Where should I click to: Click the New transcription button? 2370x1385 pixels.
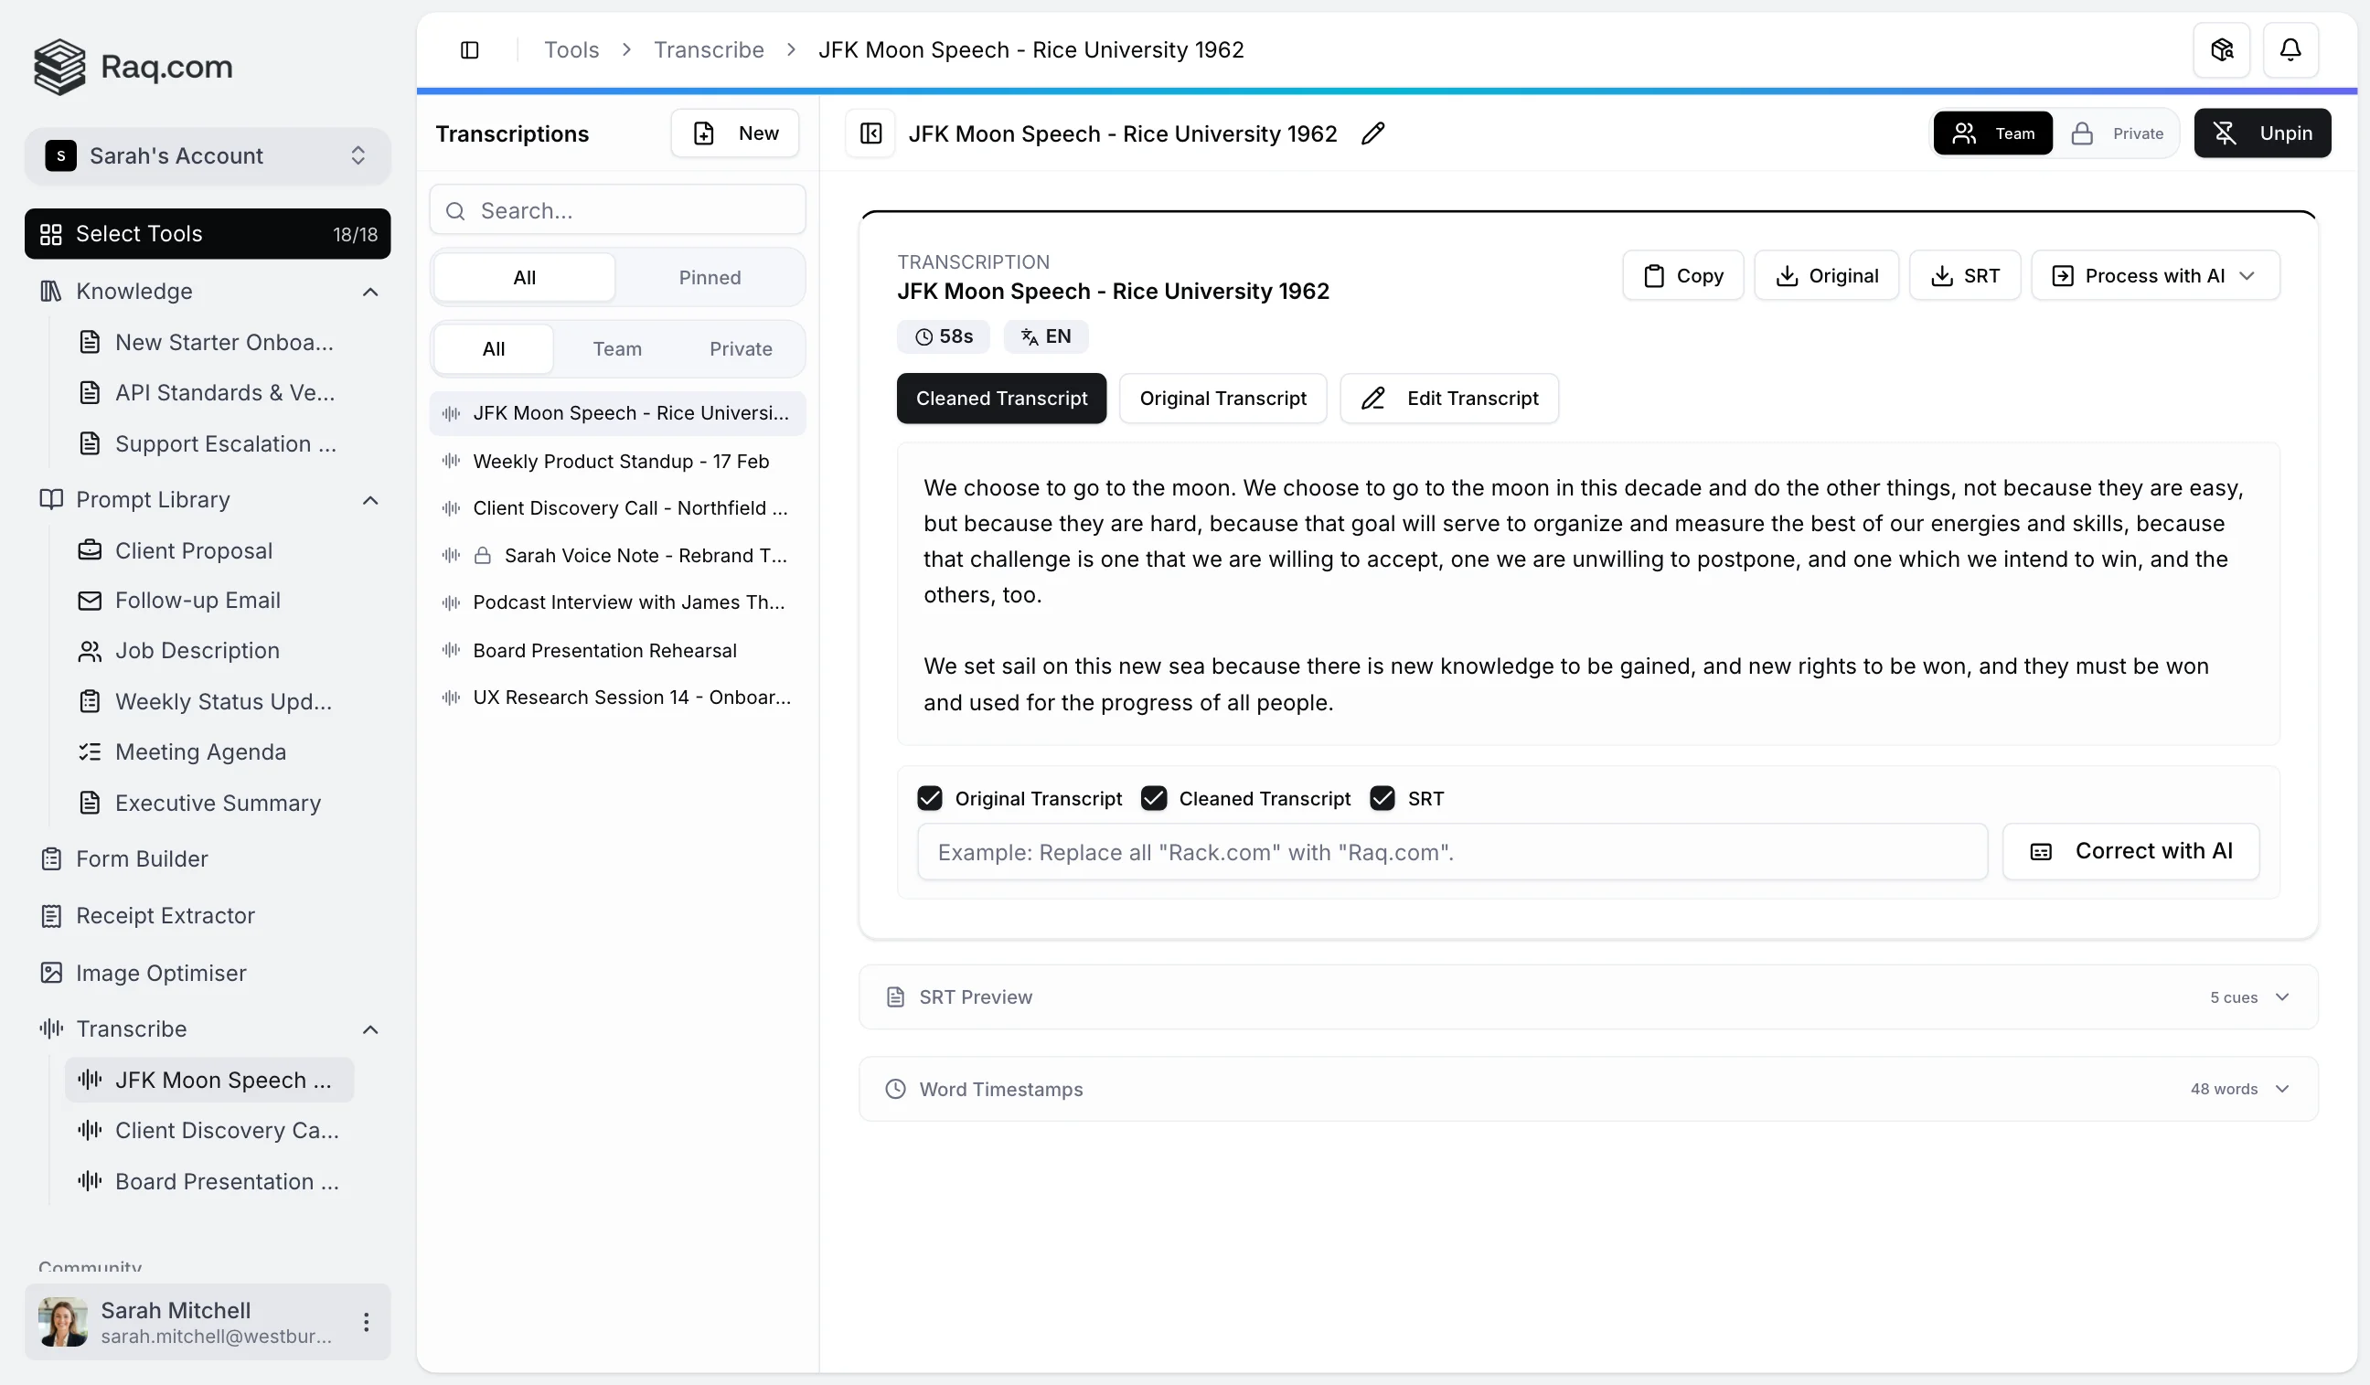click(x=735, y=133)
